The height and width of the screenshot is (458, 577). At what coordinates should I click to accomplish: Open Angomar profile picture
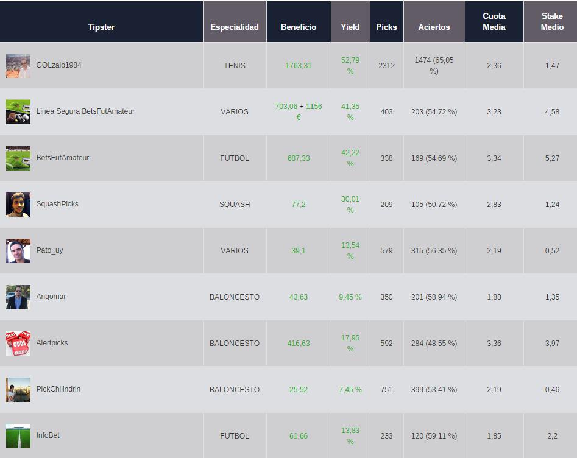pos(18,297)
